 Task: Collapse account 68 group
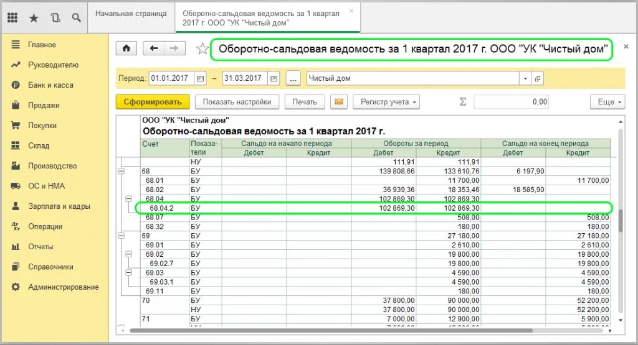(121, 172)
